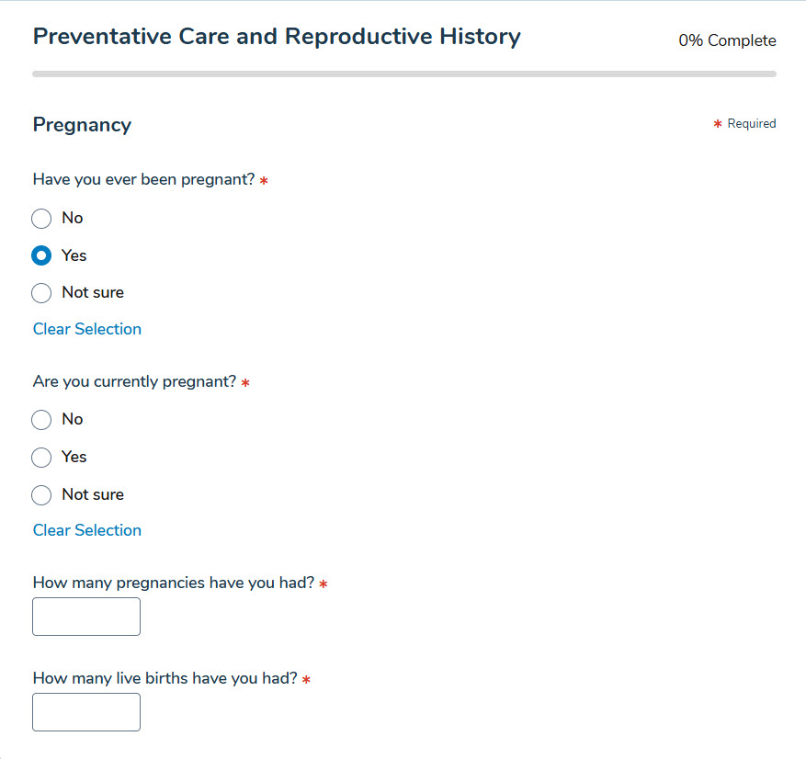The height and width of the screenshot is (759, 806).
Task: Clear selection for currently pregnant question
Action: point(87,530)
